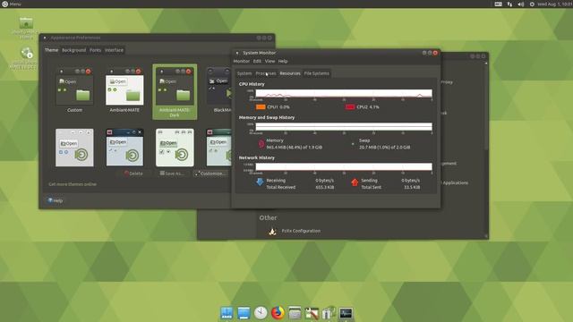Open the Get more themes online link
The width and height of the screenshot is (573, 322).
[x=73, y=184]
